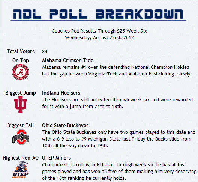Click the On Top label

tap(21, 61)
